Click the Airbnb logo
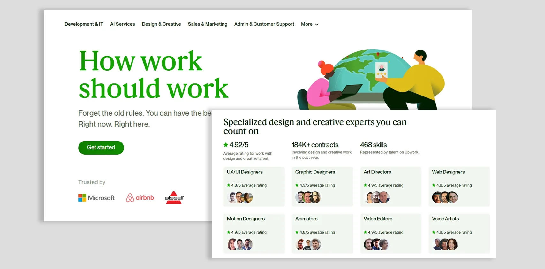Viewport: 545px width, 269px height. (140, 198)
